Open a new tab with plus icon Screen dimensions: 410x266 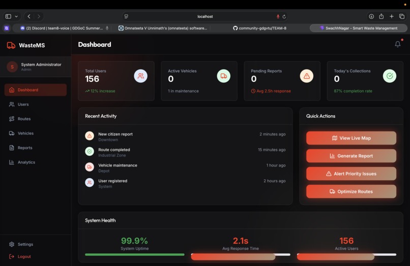[392, 16]
